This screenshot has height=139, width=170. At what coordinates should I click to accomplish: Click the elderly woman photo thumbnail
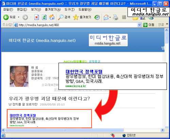[19, 76]
